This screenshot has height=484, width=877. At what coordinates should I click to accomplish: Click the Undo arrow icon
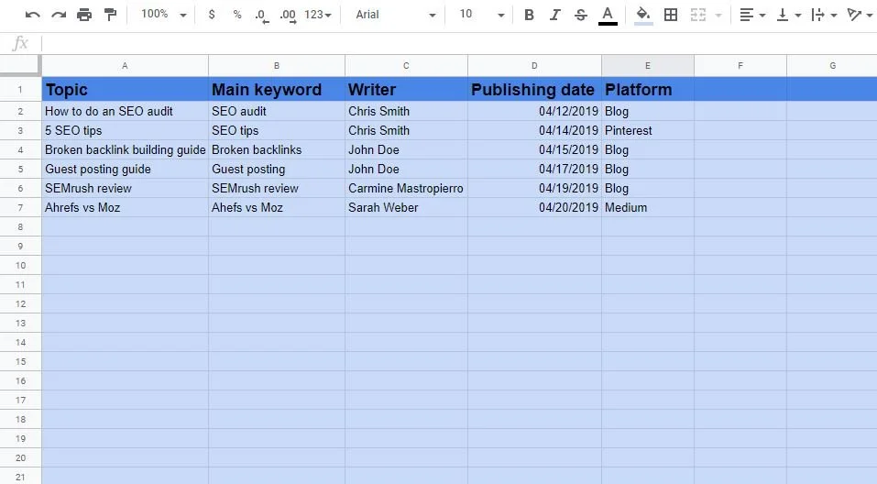pos(32,15)
